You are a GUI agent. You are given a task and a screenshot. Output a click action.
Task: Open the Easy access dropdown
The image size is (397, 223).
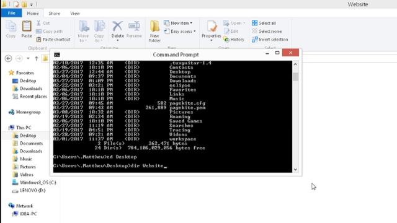[x=180, y=32]
